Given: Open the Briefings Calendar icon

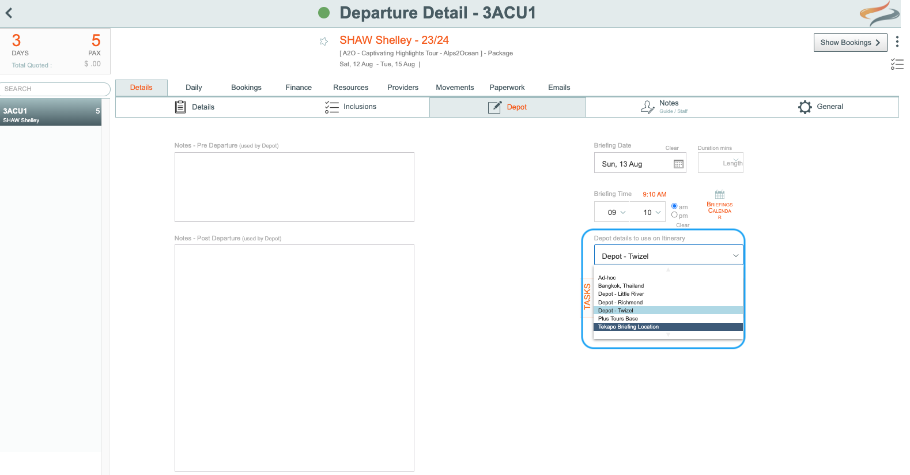Looking at the screenshot, I should 720,195.
